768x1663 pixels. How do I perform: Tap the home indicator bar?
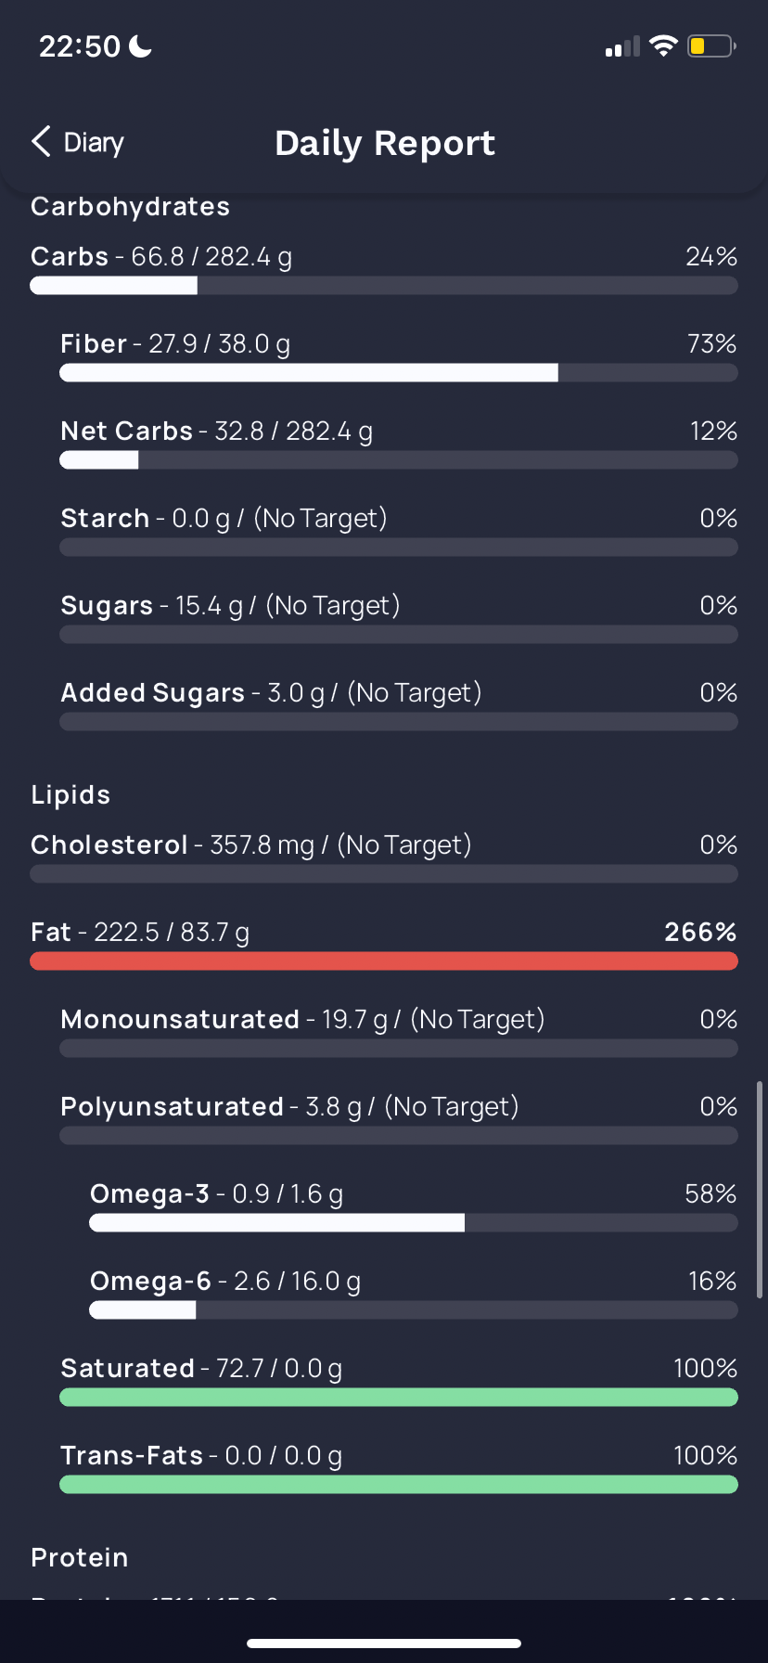(384, 1644)
